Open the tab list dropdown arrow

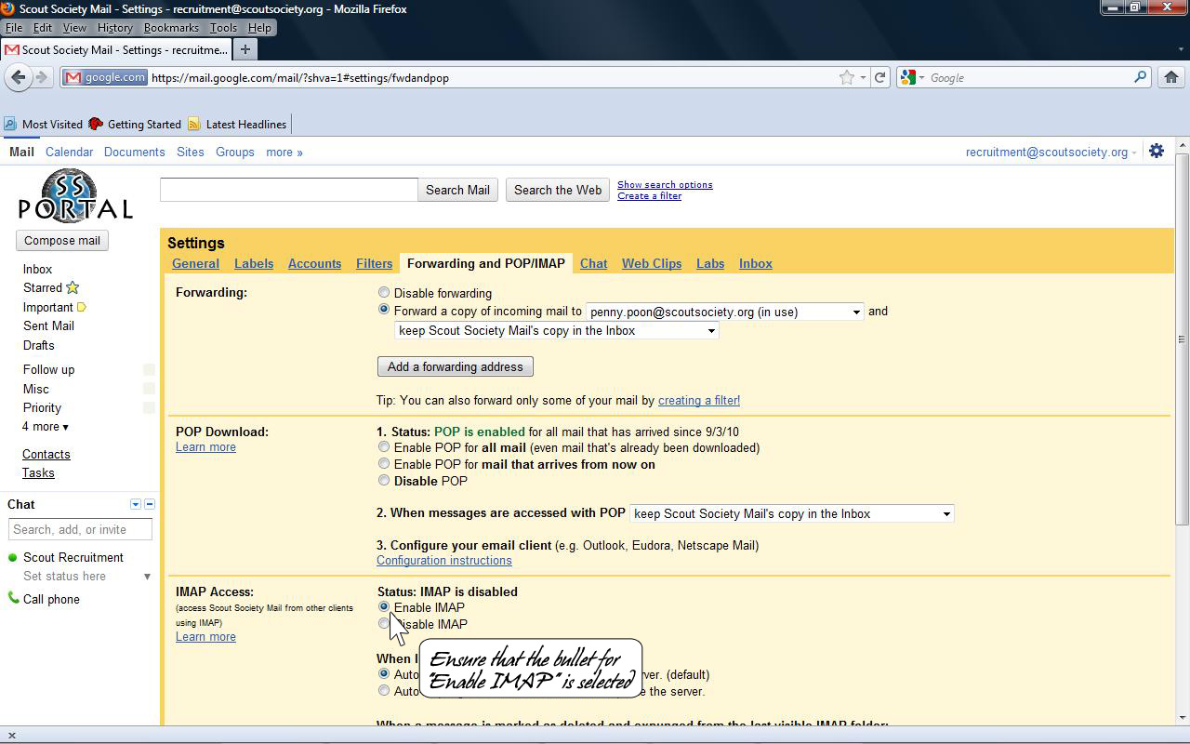coord(1180,49)
